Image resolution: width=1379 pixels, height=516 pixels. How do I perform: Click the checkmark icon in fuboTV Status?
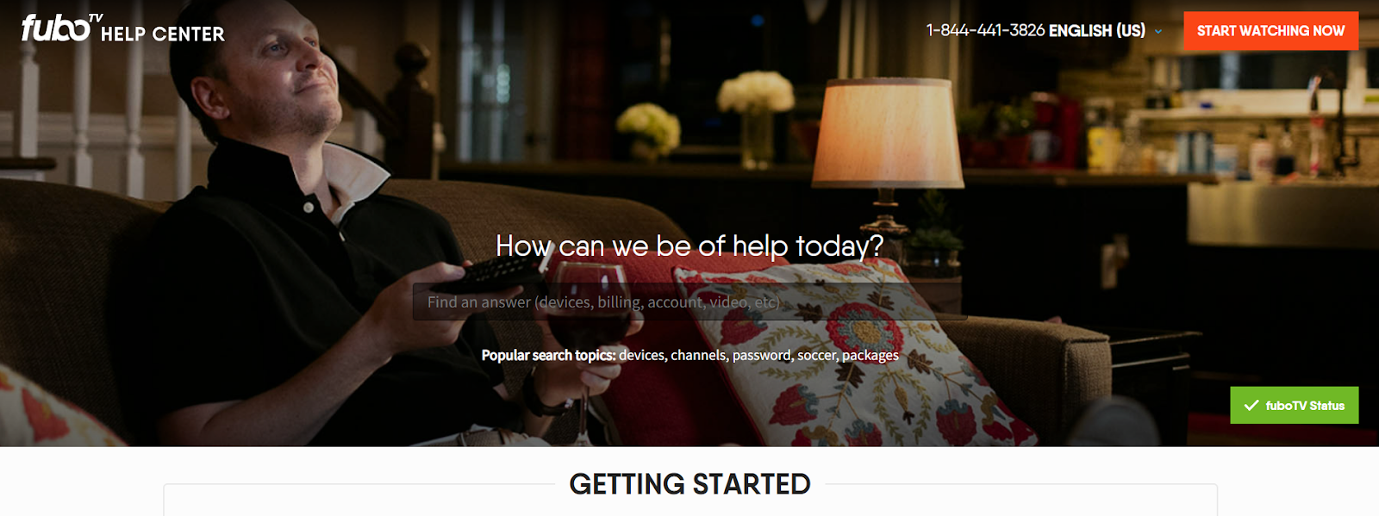1251,405
